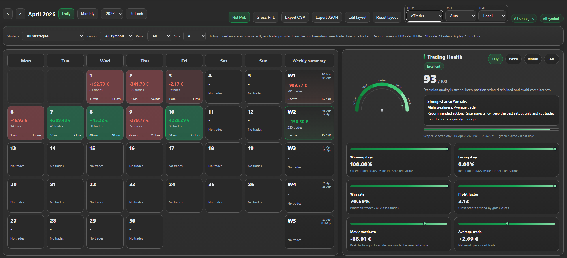Click the Excellent health badge
This screenshot has height=258, width=567.
coord(433,67)
